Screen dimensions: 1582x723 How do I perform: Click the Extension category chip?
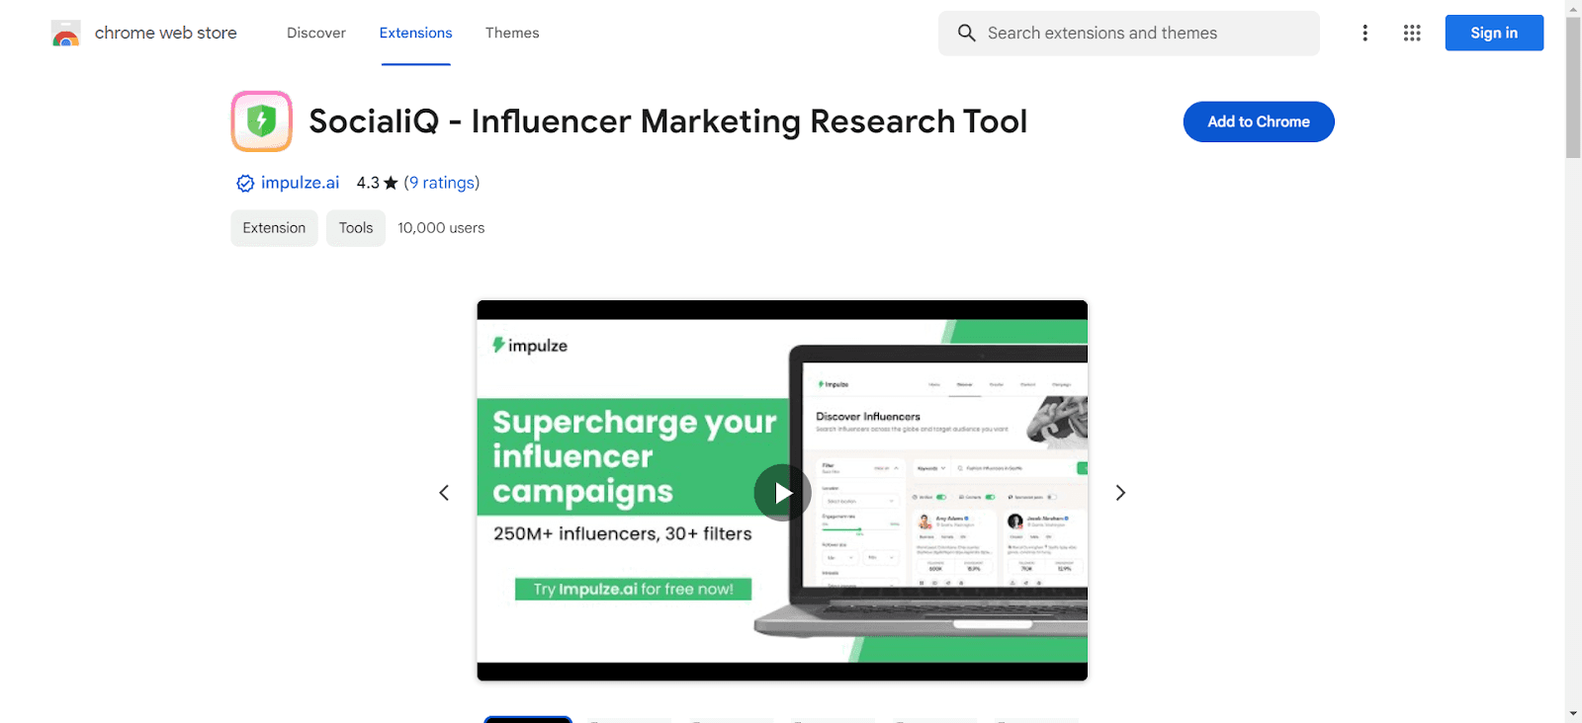(274, 228)
